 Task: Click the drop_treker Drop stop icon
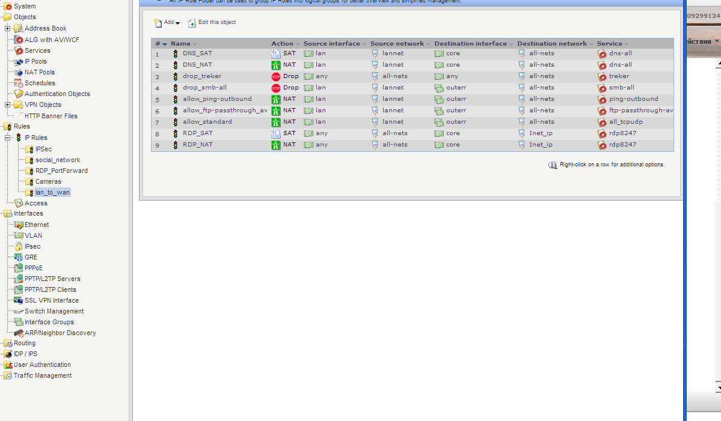pyautogui.click(x=276, y=77)
